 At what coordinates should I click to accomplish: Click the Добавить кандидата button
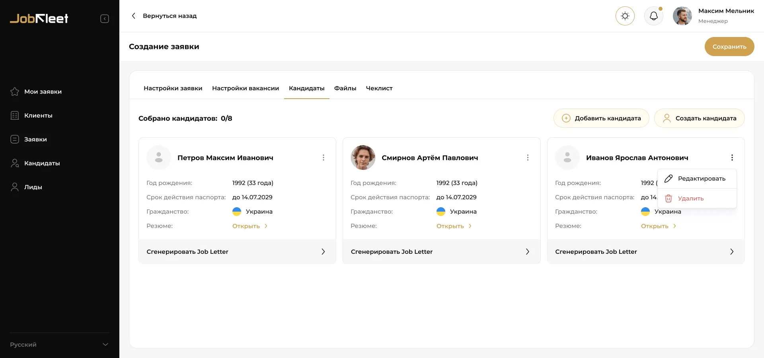coord(601,118)
